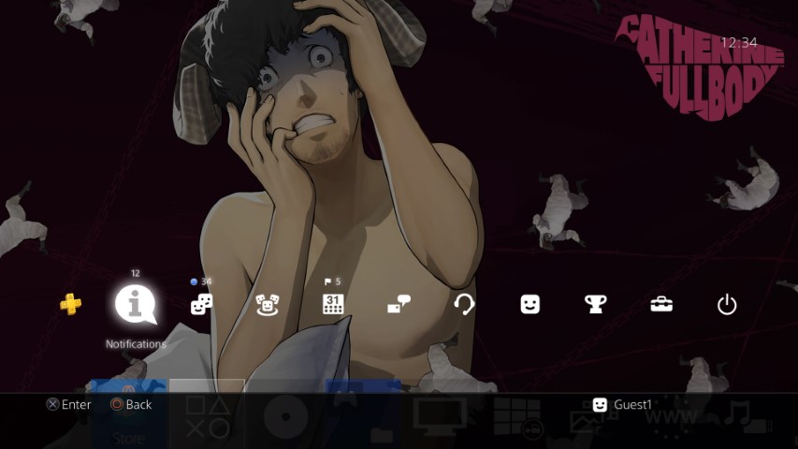Select the PlayStation Store tile

pyautogui.click(x=128, y=416)
